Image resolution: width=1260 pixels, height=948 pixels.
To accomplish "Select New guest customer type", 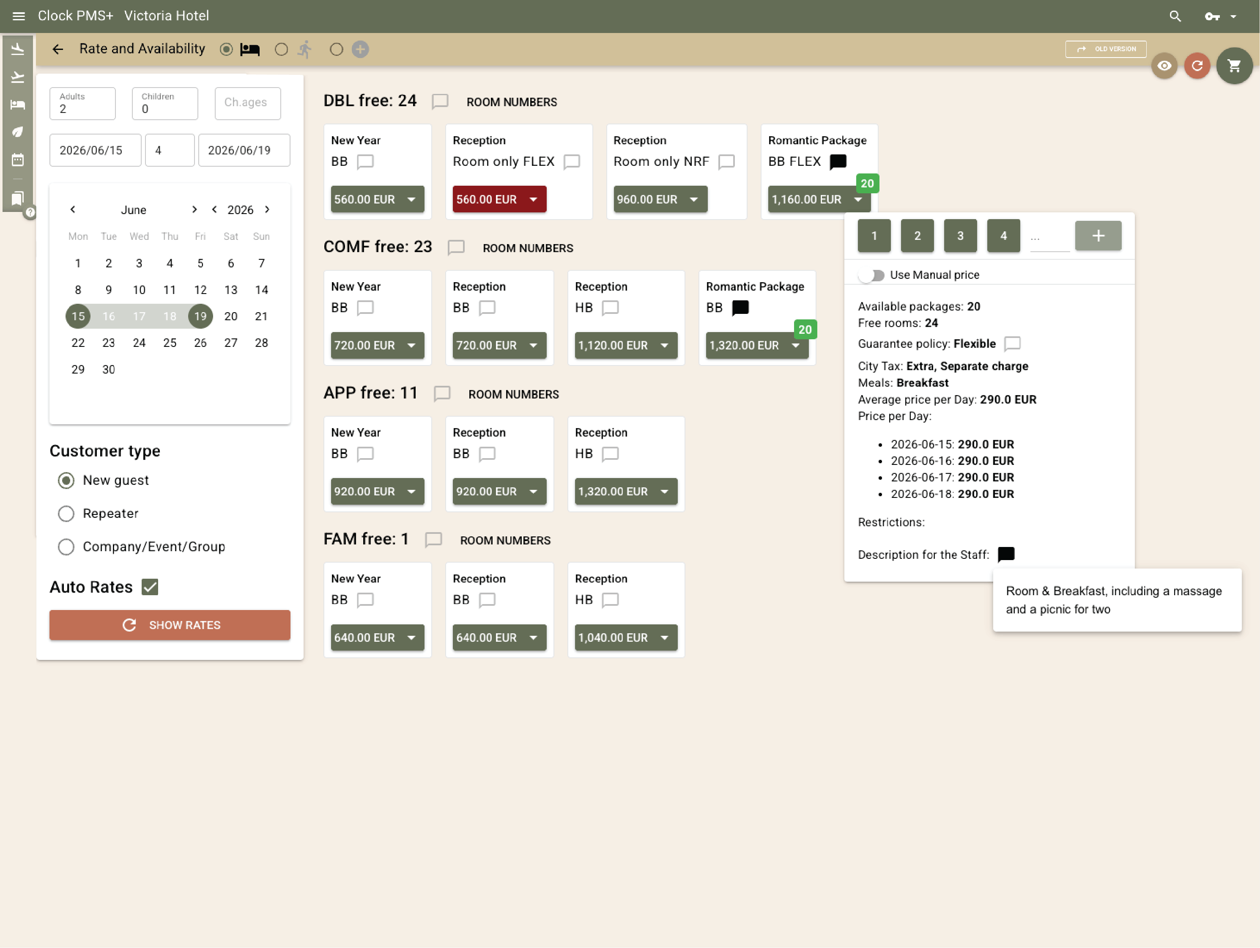I will coord(66,481).
